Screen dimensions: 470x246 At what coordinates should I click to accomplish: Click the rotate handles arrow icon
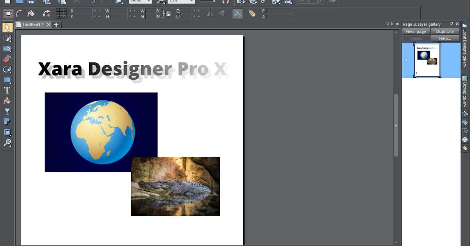46,14
